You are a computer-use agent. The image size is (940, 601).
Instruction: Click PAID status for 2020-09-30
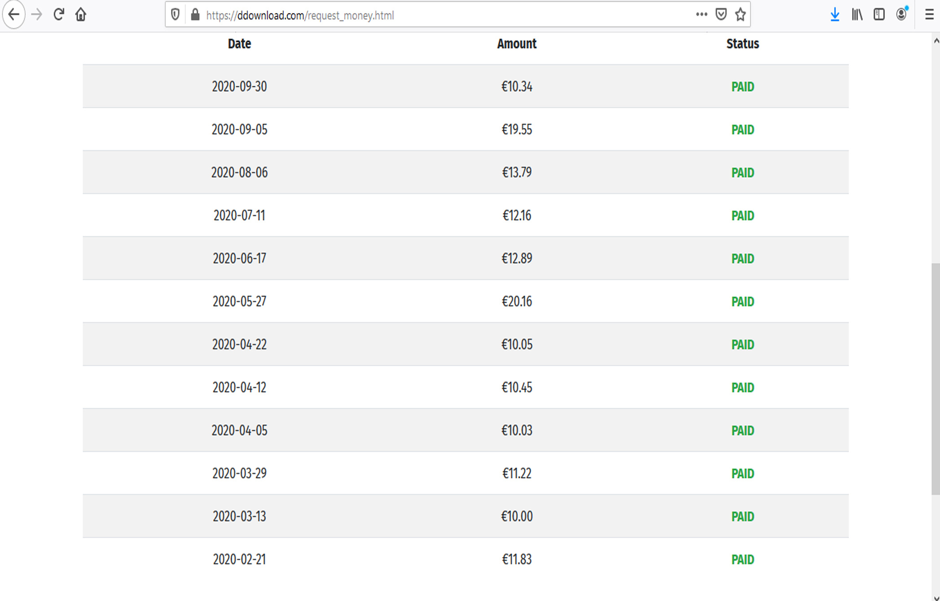point(742,87)
